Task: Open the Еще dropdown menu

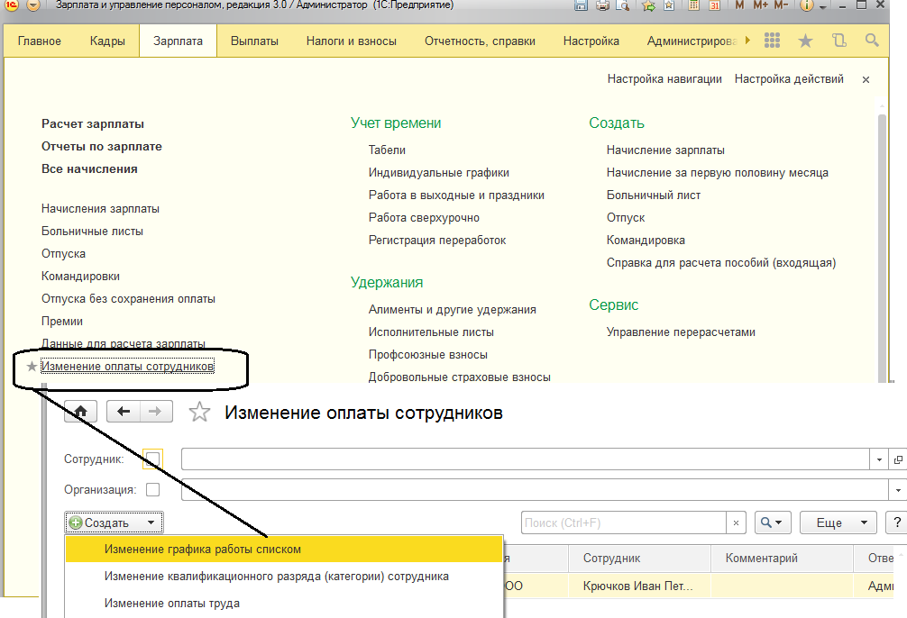Action: (840, 523)
